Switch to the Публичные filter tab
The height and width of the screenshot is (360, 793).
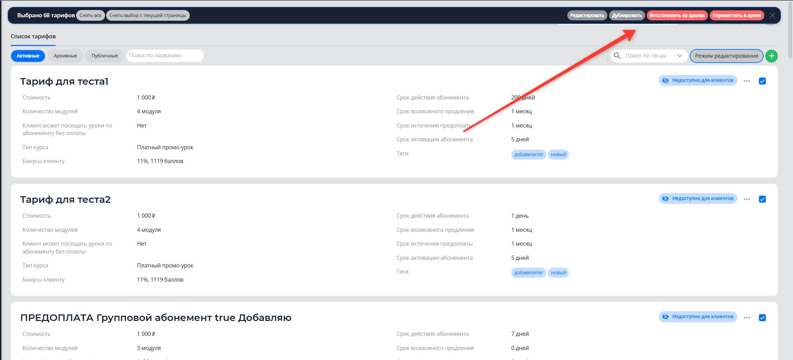tap(105, 56)
